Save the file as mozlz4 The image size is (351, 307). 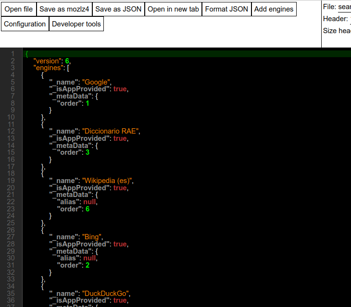pos(64,9)
